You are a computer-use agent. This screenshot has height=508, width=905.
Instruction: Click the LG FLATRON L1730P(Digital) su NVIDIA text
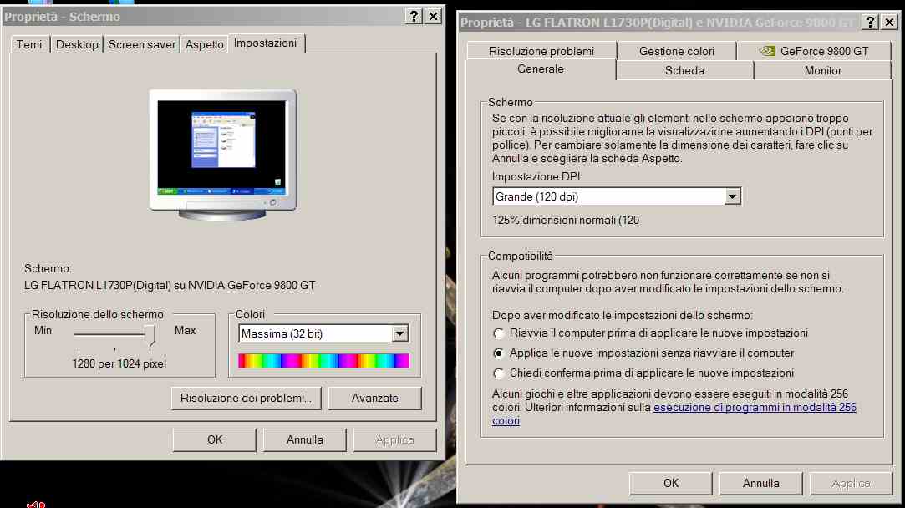[x=170, y=285]
